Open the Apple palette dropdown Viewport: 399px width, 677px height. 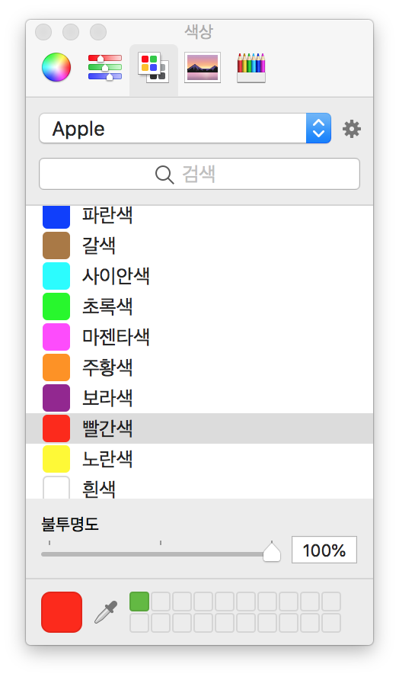point(185,128)
